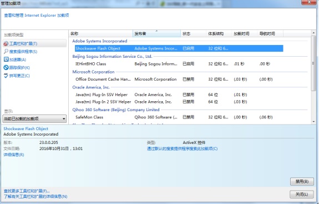Viewport: 319px width, 204px height.
Task: Open 查找更多工具栏和扩展(F) link
Action: (27, 191)
